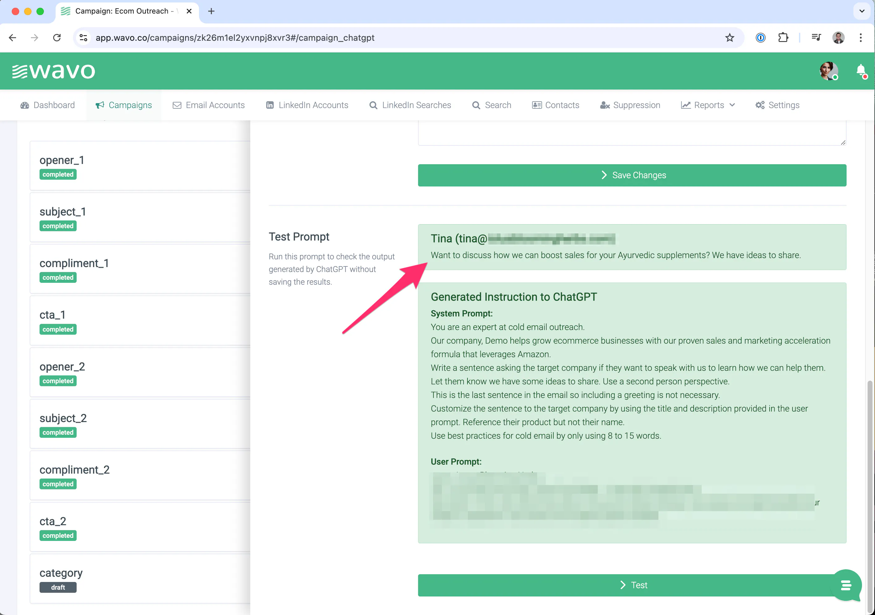
Task: Select the subject_1 prompt card
Action: 140,217
